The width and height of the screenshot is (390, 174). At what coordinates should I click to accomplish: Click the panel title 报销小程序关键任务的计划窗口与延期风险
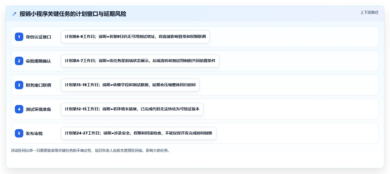point(73,14)
